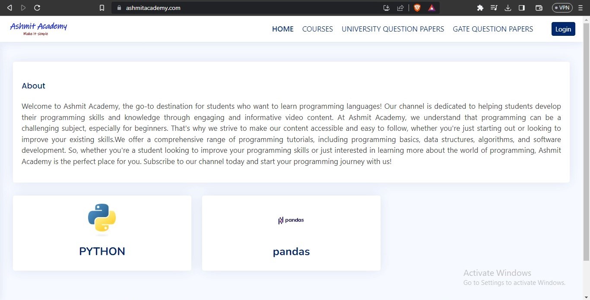The width and height of the screenshot is (590, 300).
Task: Click the Ashmit Academy logo
Action: coord(38,28)
